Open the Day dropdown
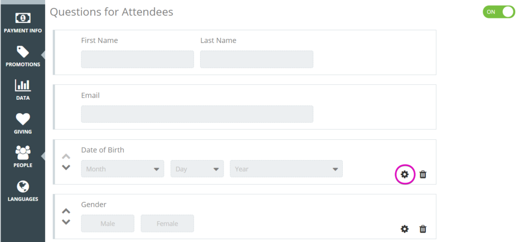The image size is (524, 242). pos(197,169)
